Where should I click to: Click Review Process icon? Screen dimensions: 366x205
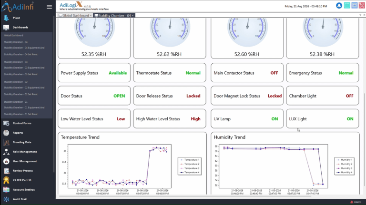[6, 171]
